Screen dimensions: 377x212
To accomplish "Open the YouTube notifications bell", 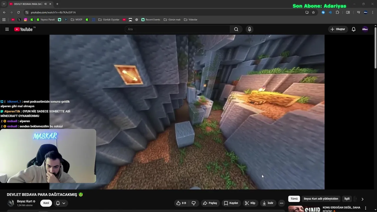I will (354, 29).
